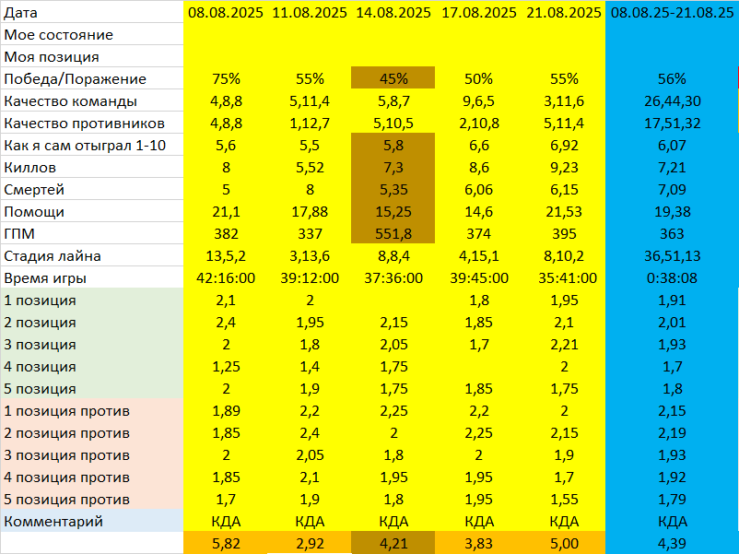
Task: Select the '2 позиция' green row label
Action: coord(91,322)
